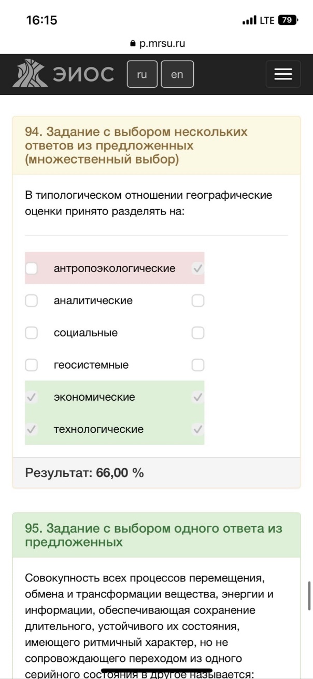This screenshot has height=679, width=313.
Task: Uncheck the left checkbox for технологические
Action: pyautogui.click(x=32, y=429)
